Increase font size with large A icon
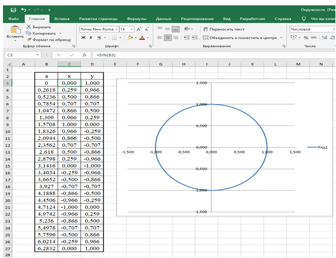The width and height of the screenshot is (336, 258). tap(139, 29)
